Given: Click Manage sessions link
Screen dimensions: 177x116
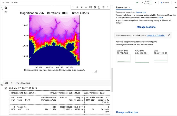Looking at the screenshot, I should (x=146, y=27).
